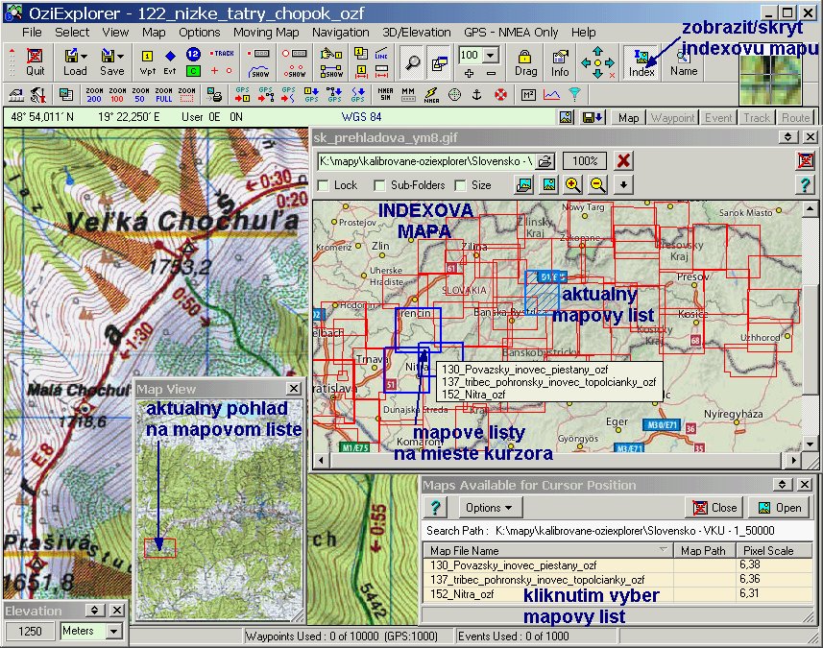
Task: Collapse the Elevation window roll-up arrow
Action: 94,610
